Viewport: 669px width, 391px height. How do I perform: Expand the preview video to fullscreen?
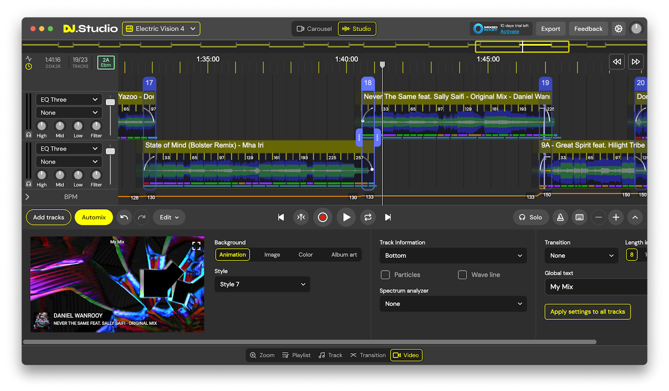click(196, 246)
